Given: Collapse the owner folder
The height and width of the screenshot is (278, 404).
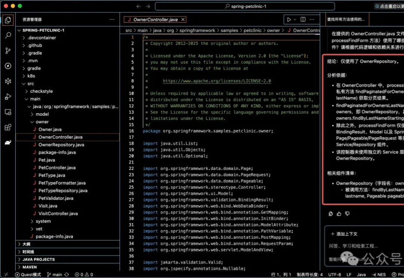Looking at the screenshot, I should 42,122.
